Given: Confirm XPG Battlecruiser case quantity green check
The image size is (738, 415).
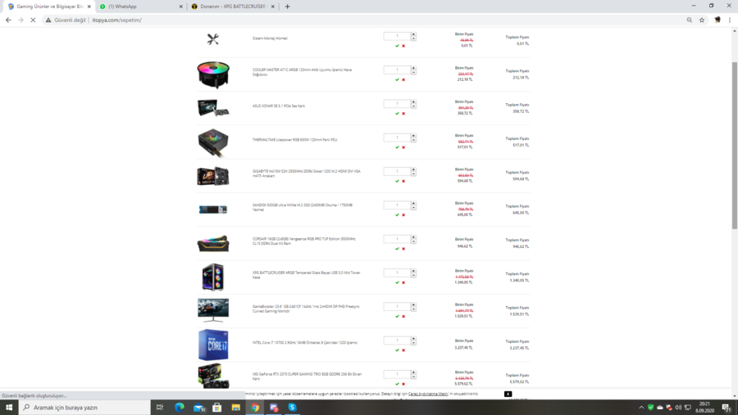Looking at the screenshot, I should [397, 283].
